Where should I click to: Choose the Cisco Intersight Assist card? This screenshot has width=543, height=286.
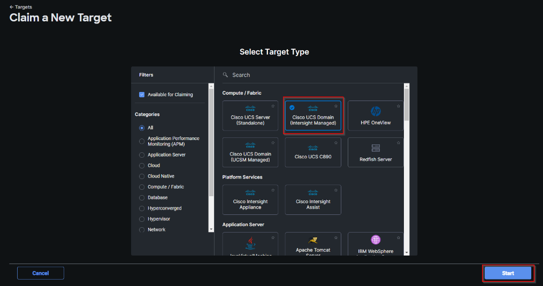[x=313, y=200]
